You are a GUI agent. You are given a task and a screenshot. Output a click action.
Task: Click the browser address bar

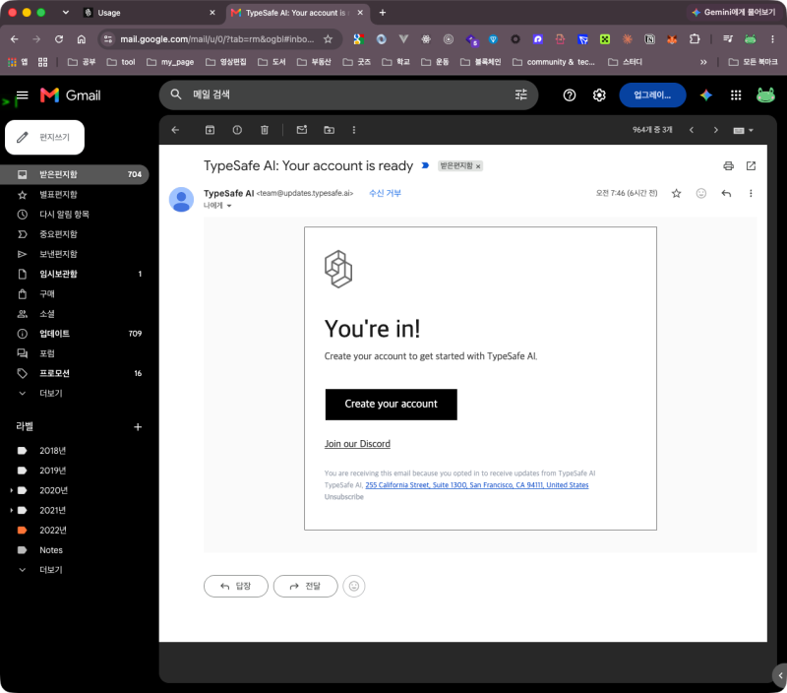coord(216,39)
